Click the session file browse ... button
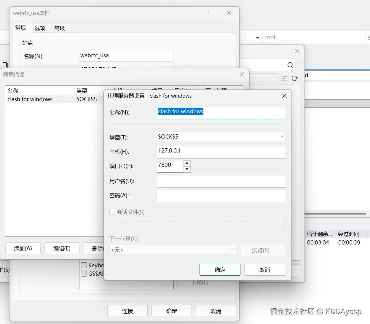This screenshot has height=324, width=370. (x=281, y=225)
